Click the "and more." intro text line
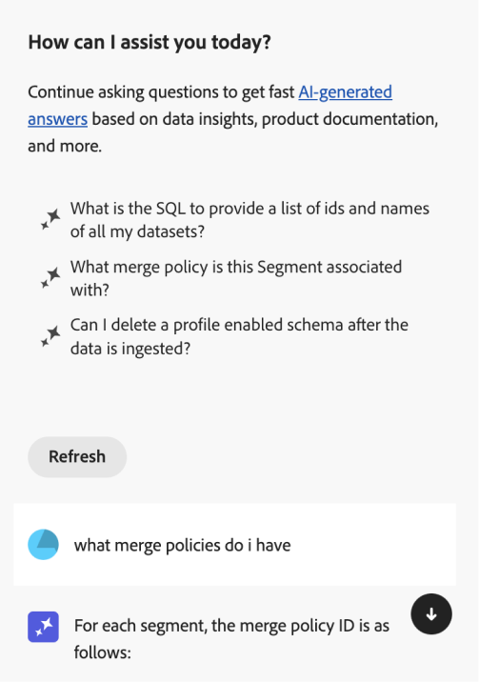 (x=65, y=146)
